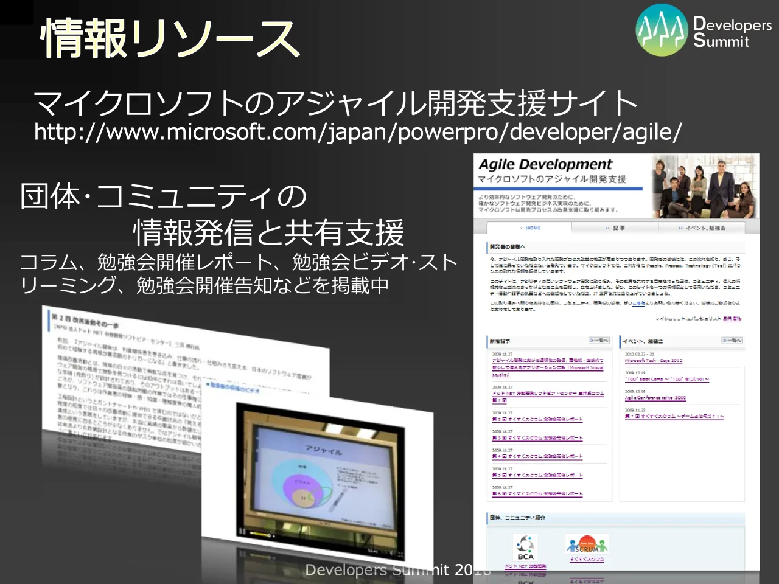Open the Agile Conference tokyo 2009 link
Screen dimensions: 779x584
(655, 398)
